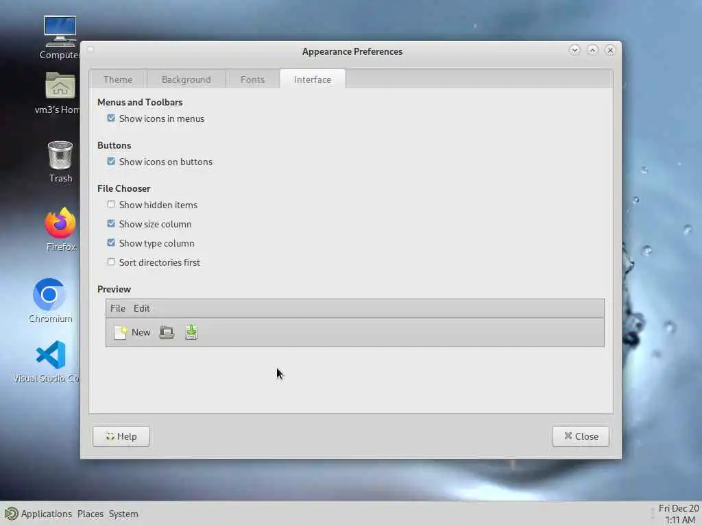Disable Show icons in menus
The height and width of the screenshot is (526, 702).
(111, 118)
